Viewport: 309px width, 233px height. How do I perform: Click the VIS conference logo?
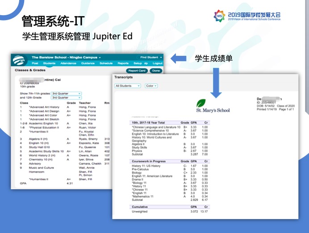(220, 16)
